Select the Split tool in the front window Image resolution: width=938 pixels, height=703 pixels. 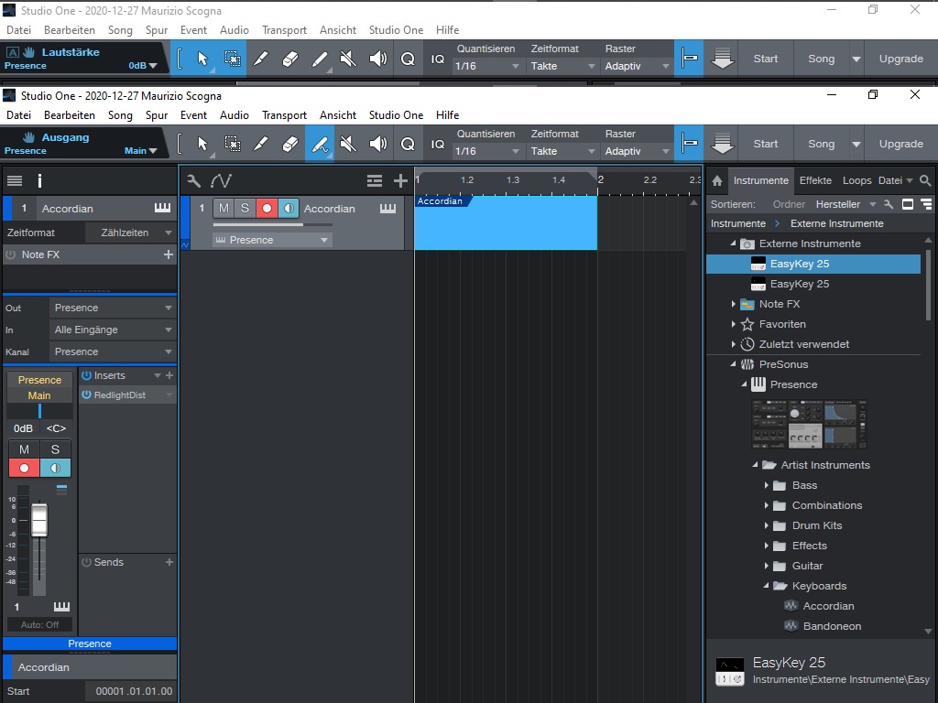tap(261, 144)
